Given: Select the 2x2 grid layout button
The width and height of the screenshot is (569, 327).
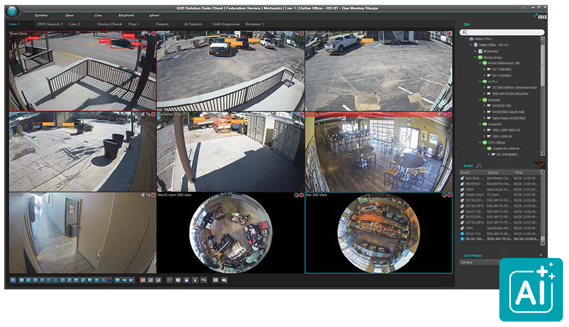Looking at the screenshot, I should coord(28,280).
